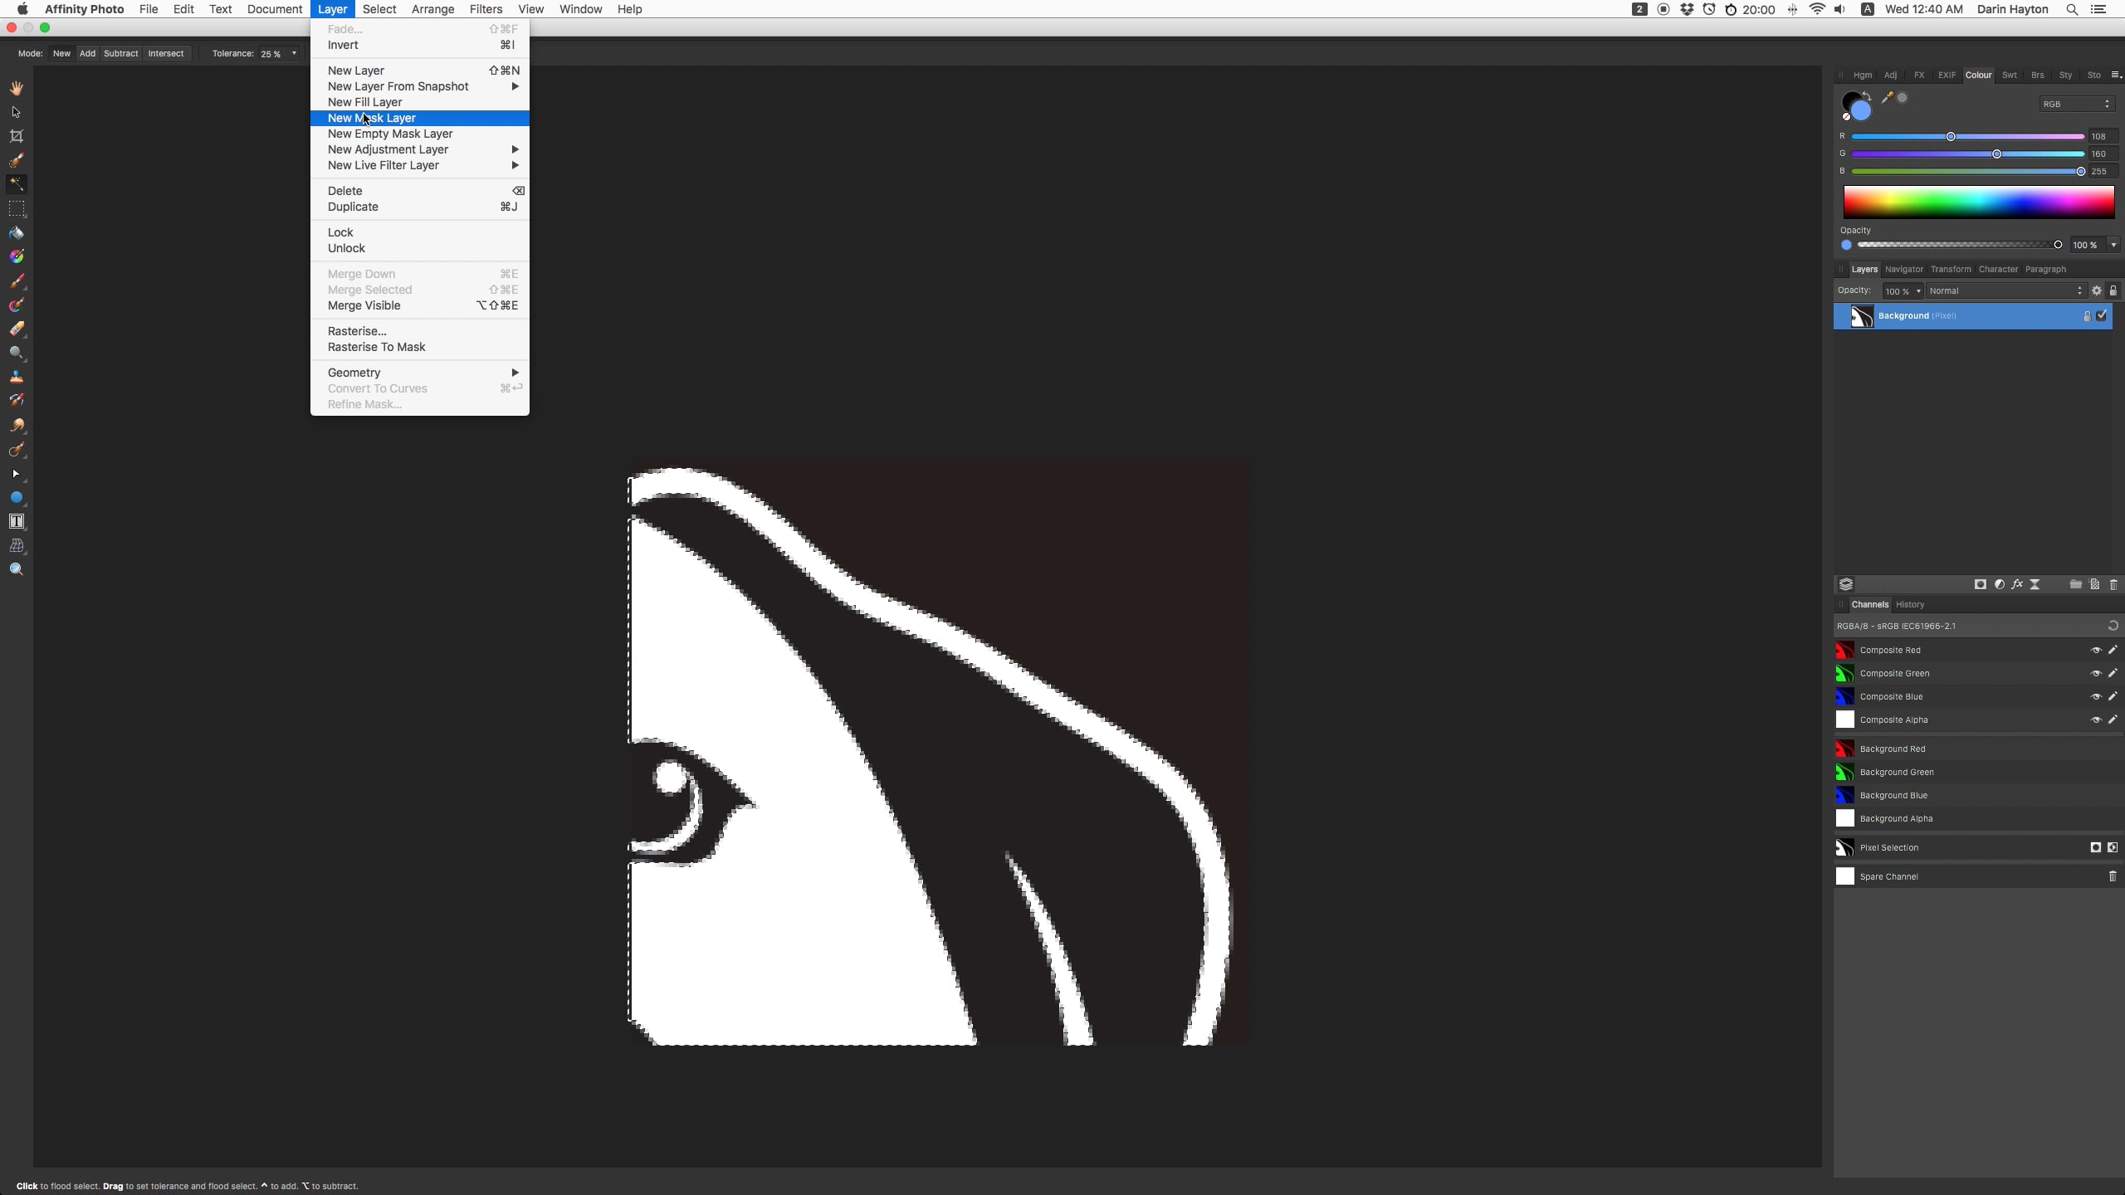Image resolution: width=2125 pixels, height=1195 pixels.
Task: Toggle visibility of the Background layer
Action: [2103, 316]
